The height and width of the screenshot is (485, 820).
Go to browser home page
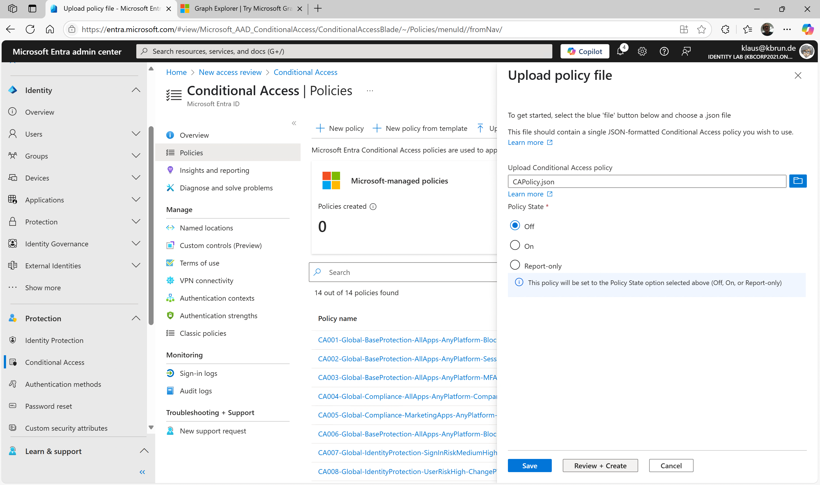point(50,29)
